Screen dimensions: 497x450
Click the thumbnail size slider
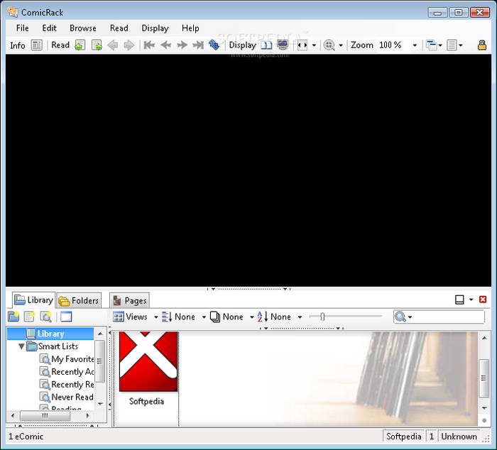coord(322,317)
